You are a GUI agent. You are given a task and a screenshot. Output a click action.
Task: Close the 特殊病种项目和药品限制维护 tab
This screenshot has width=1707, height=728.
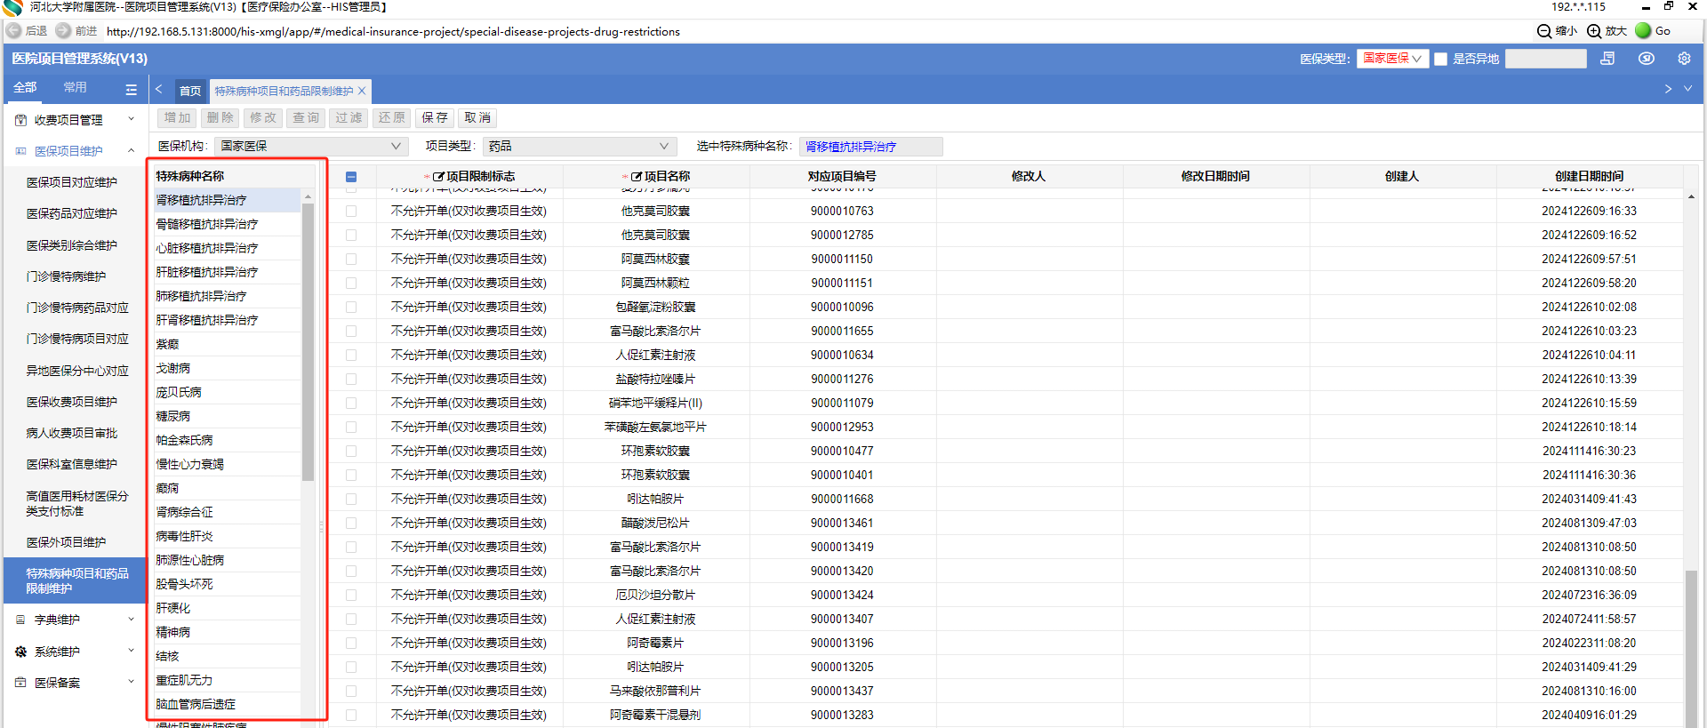(x=362, y=91)
